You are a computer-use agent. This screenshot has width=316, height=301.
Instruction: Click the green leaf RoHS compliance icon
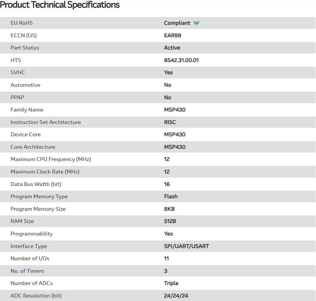point(197,23)
